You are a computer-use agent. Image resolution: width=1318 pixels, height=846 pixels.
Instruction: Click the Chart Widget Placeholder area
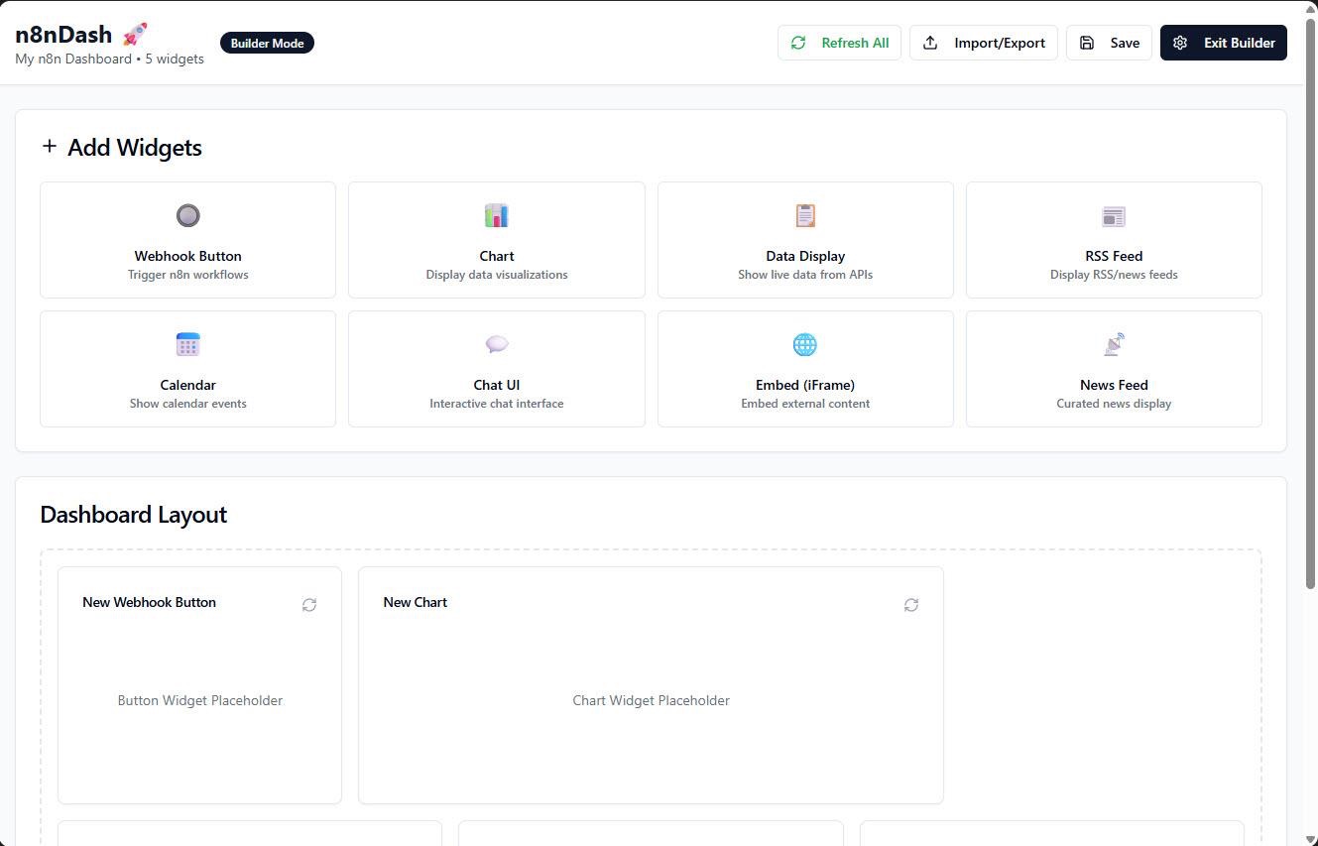pyautogui.click(x=651, y=700)
